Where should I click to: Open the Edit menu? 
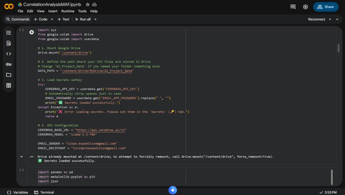pos(30,11)
